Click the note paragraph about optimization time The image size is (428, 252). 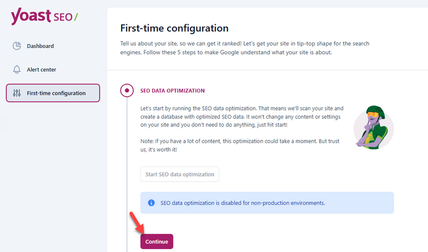tap(240, 145)
